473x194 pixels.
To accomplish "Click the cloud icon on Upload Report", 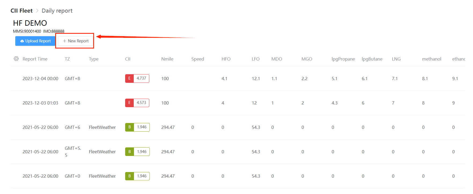I will [x=22, y=41].
